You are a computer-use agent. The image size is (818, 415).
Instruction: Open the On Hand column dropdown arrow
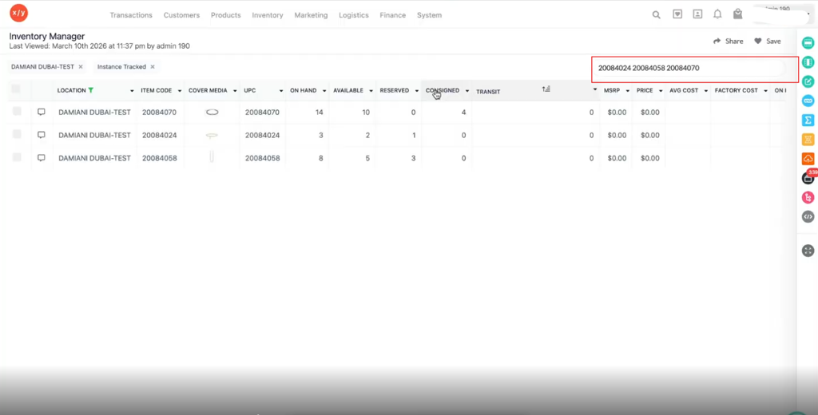tap(324, 91)
